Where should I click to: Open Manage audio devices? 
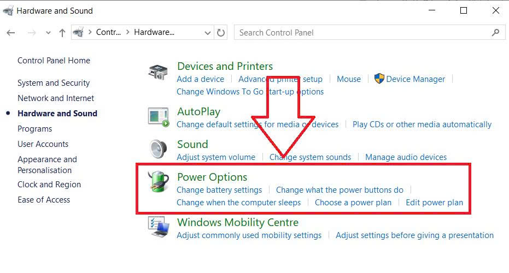pyautogui.click(x=406, y=157)
